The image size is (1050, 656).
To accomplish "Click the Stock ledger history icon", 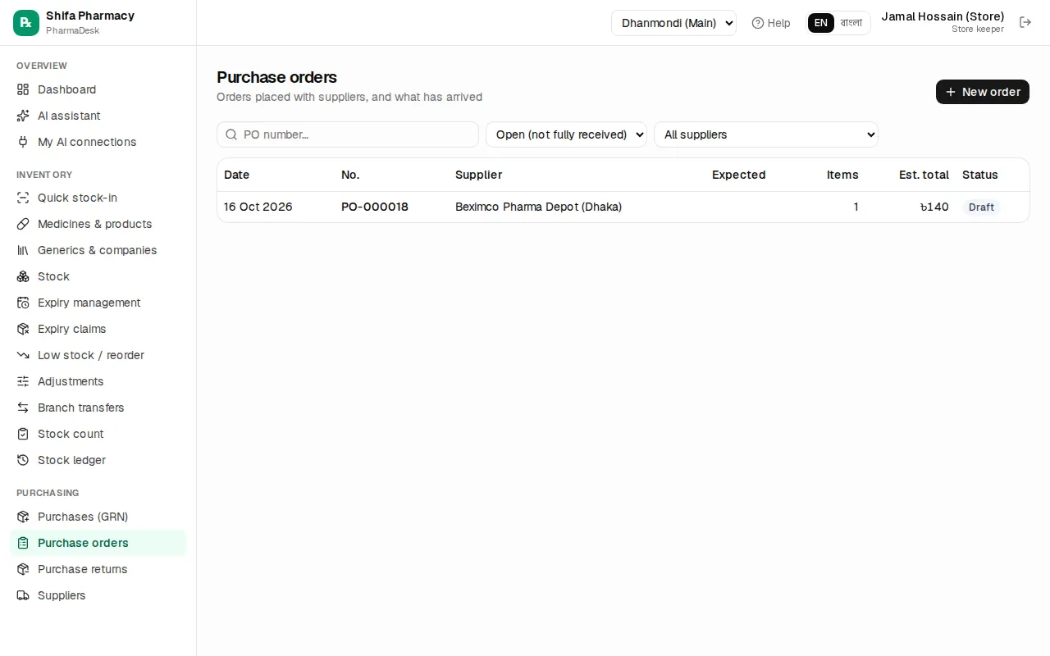I will pyautogui.click(x=23, y=460).
